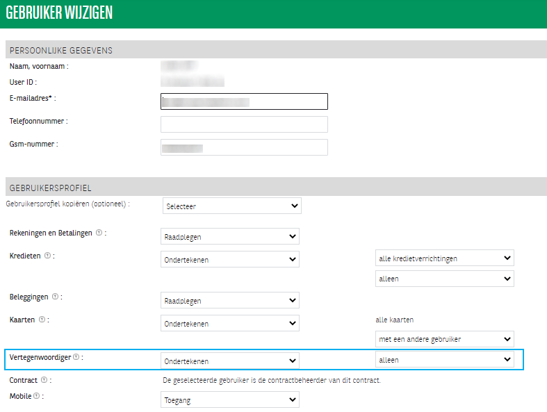The height and width of the screenshot is (412, 547).
Task: Focus the Telefoonnummer input field
Action: pos(244,124)
